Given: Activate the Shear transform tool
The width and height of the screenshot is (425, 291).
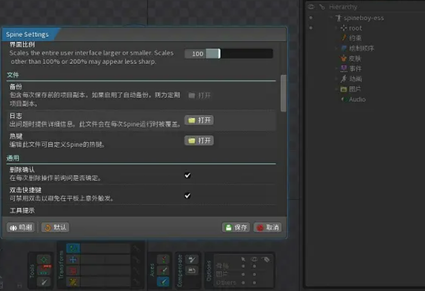Looking at the screenshot, I should pyautogui.click(x=73, y=282).
